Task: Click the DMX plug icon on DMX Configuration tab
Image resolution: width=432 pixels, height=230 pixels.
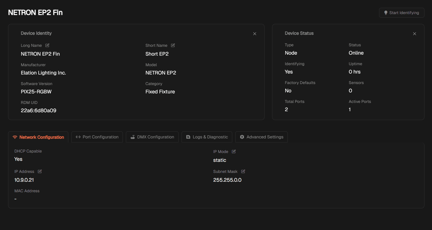Action: (x=133, y=137)
